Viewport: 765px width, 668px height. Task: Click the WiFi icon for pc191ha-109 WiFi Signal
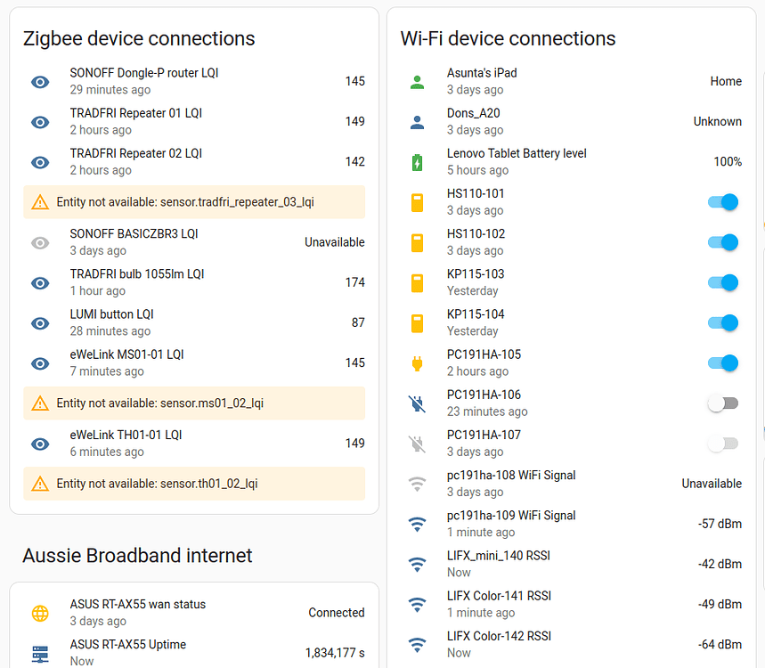417,524
